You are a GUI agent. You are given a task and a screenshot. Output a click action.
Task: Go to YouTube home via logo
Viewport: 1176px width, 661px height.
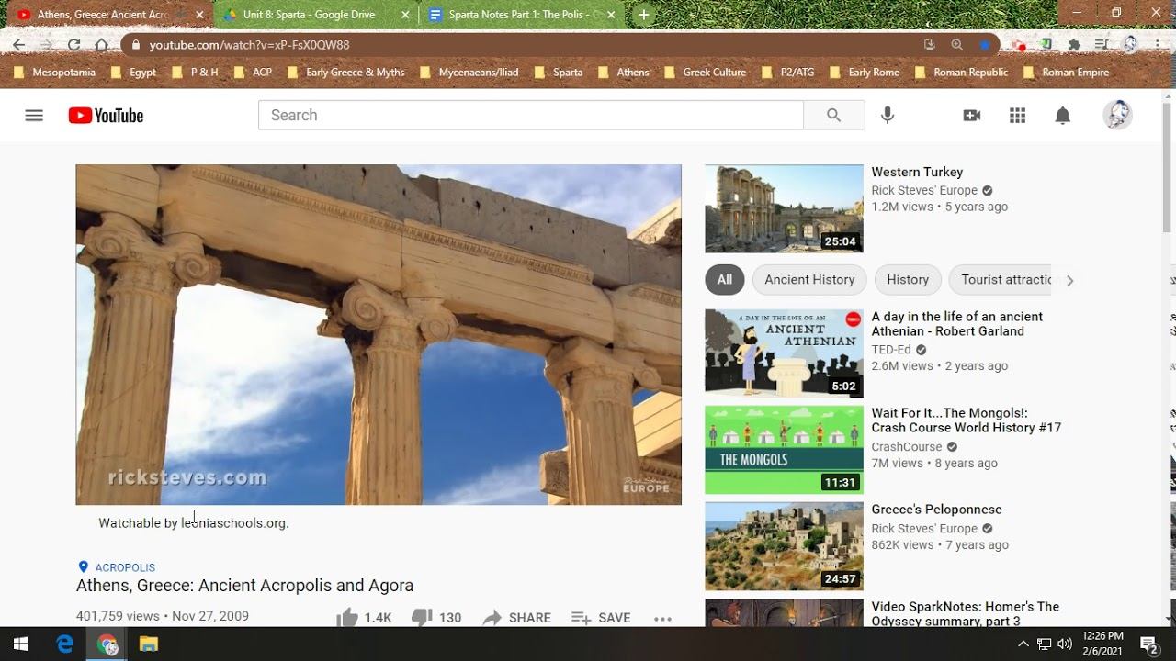pos(106,116)
